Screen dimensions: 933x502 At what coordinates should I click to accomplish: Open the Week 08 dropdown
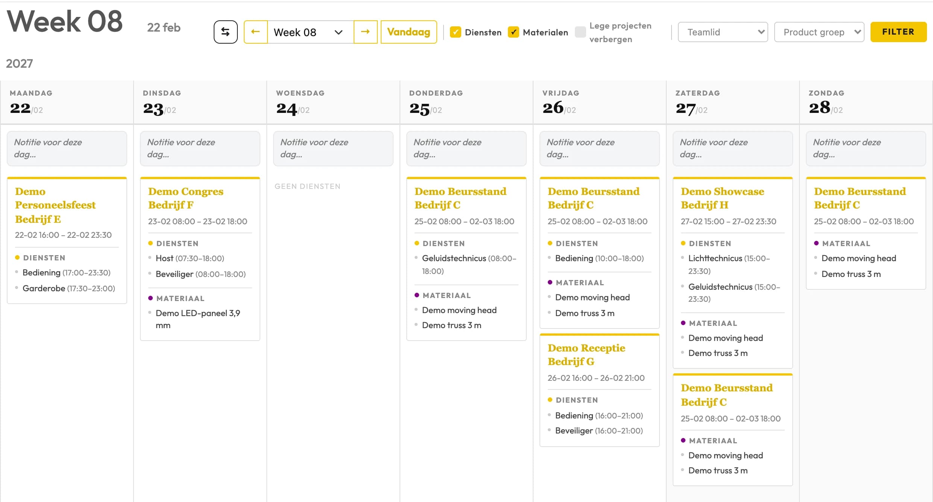(310, 32)
